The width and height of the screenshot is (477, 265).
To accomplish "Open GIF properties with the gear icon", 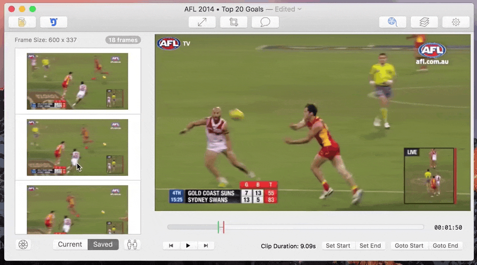I will (456, 22).
